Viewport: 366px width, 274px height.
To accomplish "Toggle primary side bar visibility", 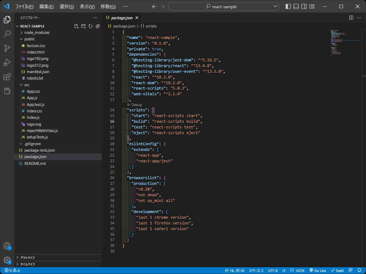I will pos(288,6).
